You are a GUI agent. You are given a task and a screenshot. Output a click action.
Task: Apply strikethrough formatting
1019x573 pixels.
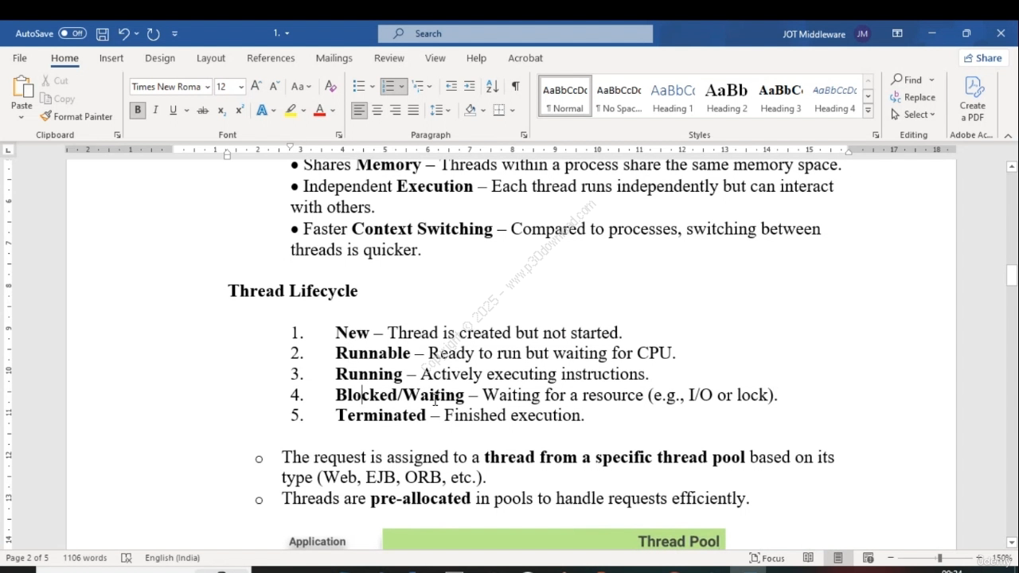[x=202, y=110]
